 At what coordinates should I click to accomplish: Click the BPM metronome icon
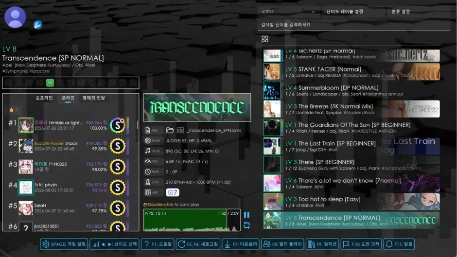tap(148, 182)
